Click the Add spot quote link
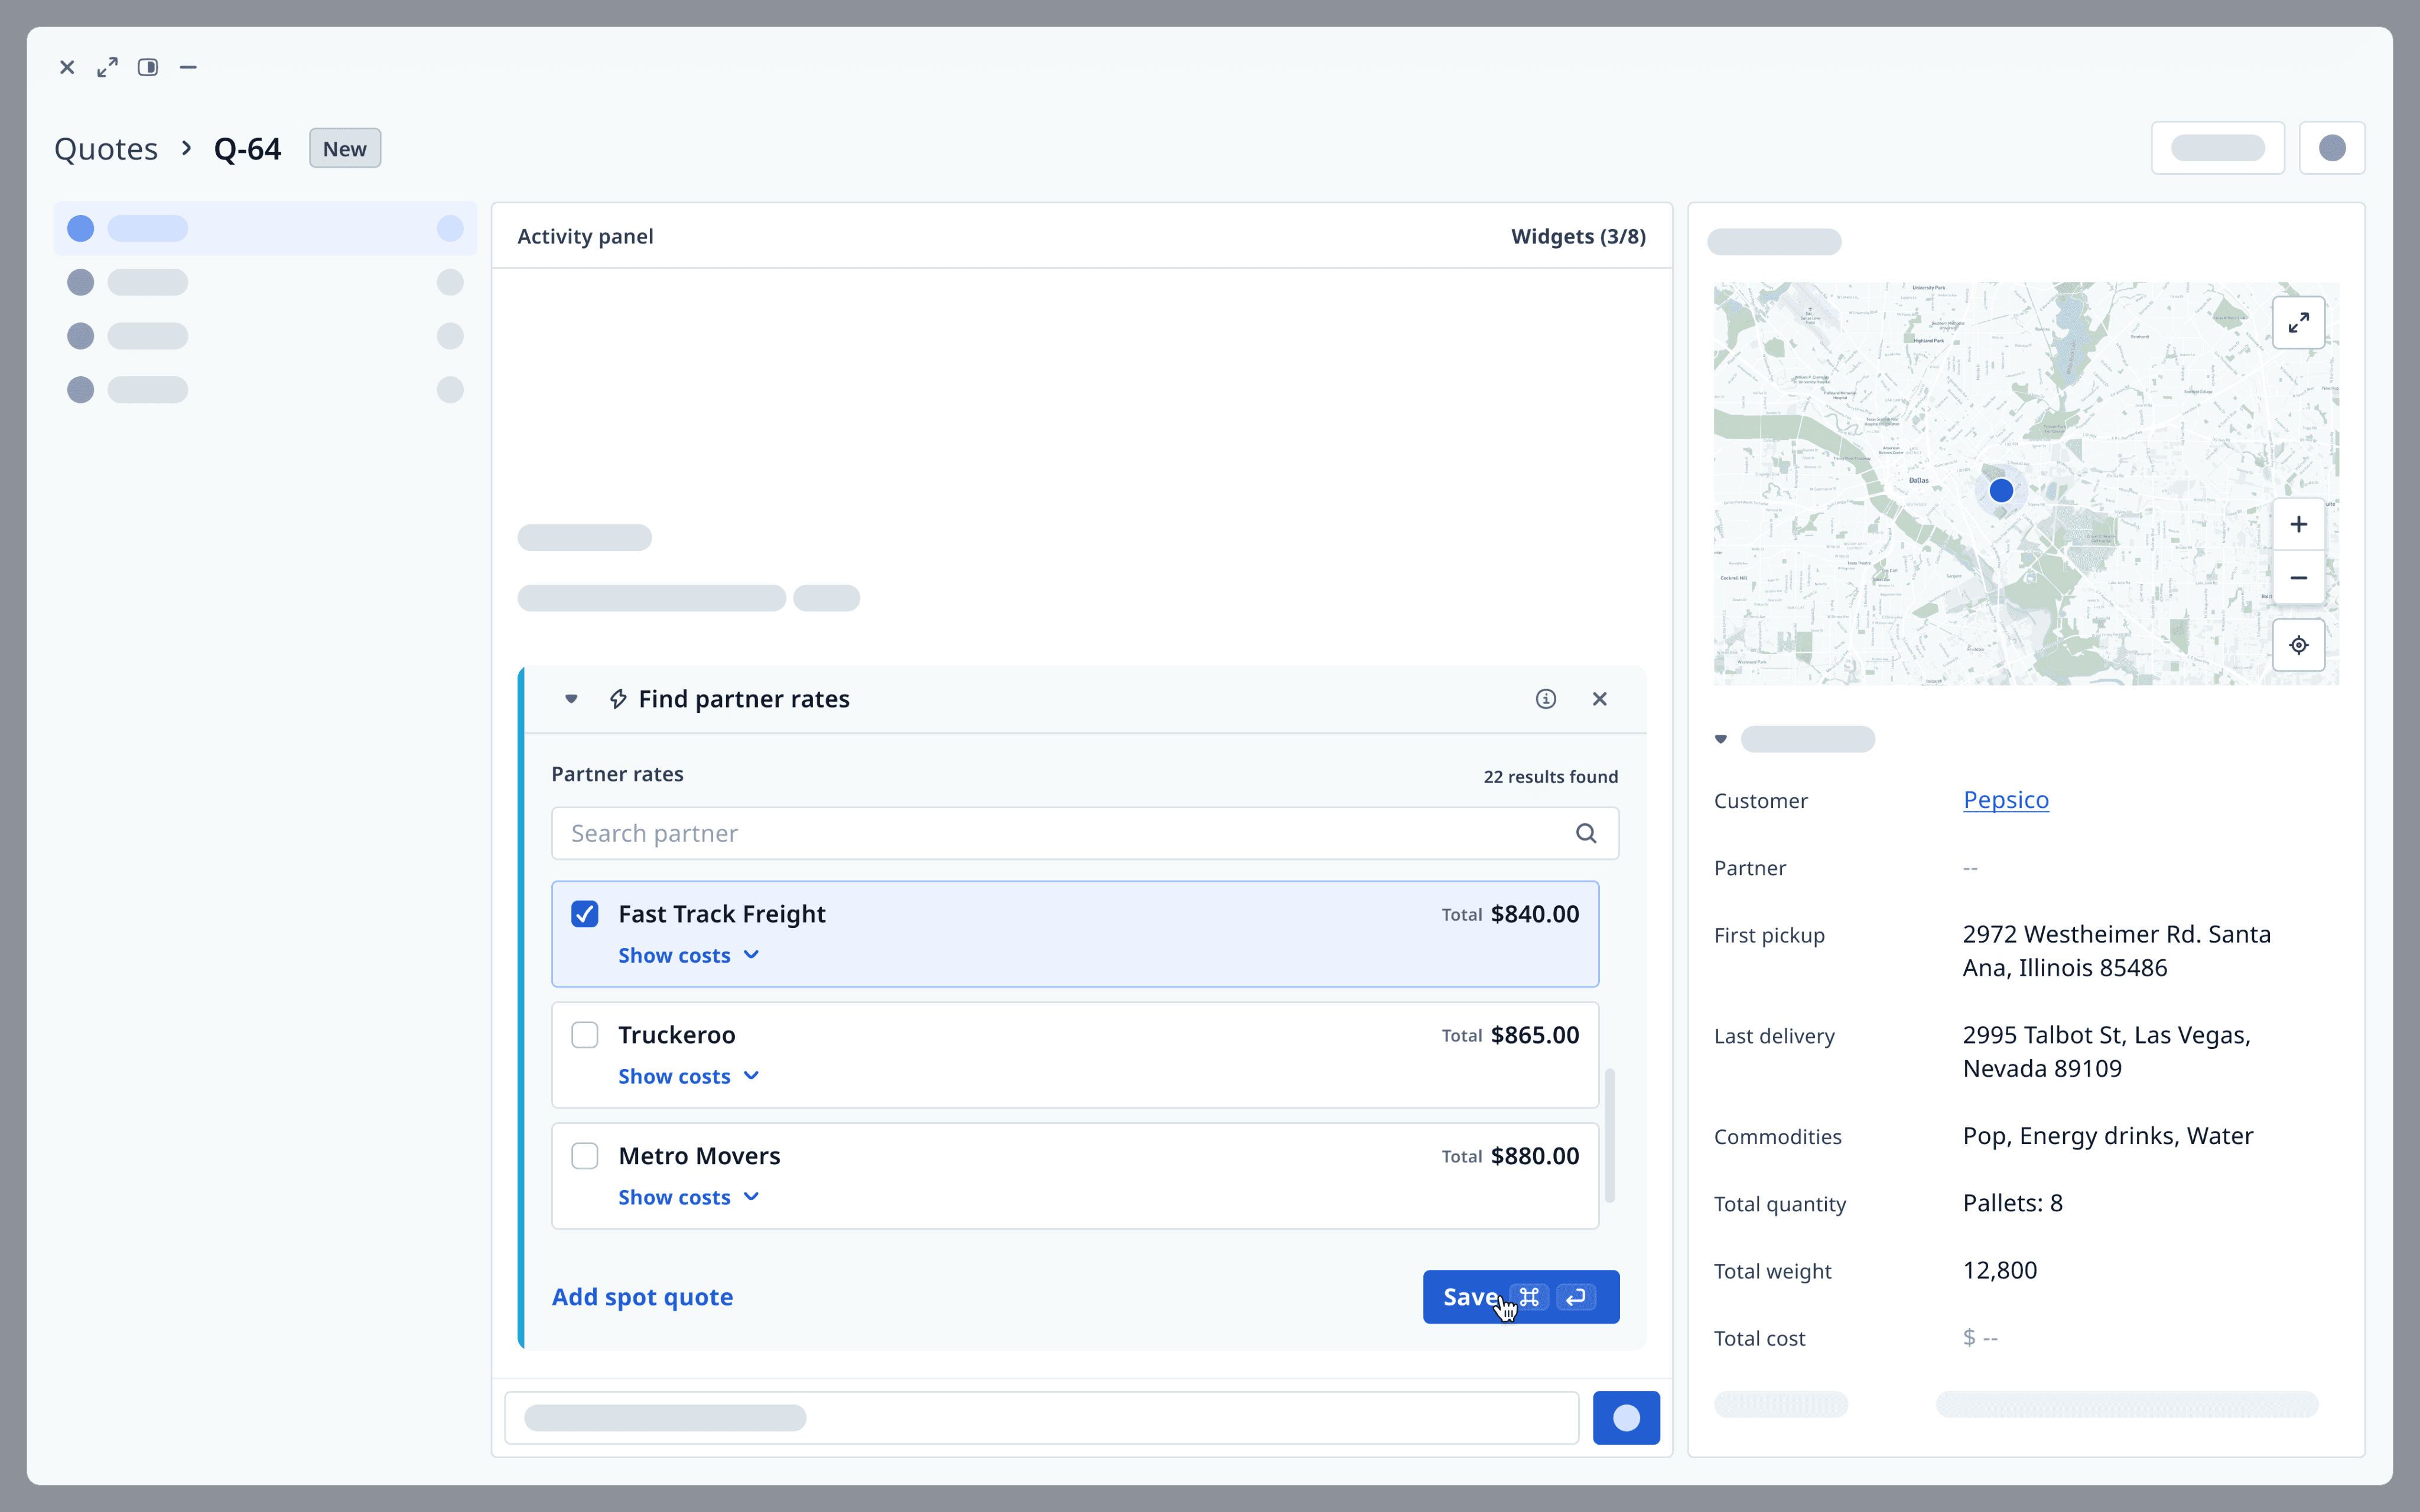 click(x=642, y=1297)
